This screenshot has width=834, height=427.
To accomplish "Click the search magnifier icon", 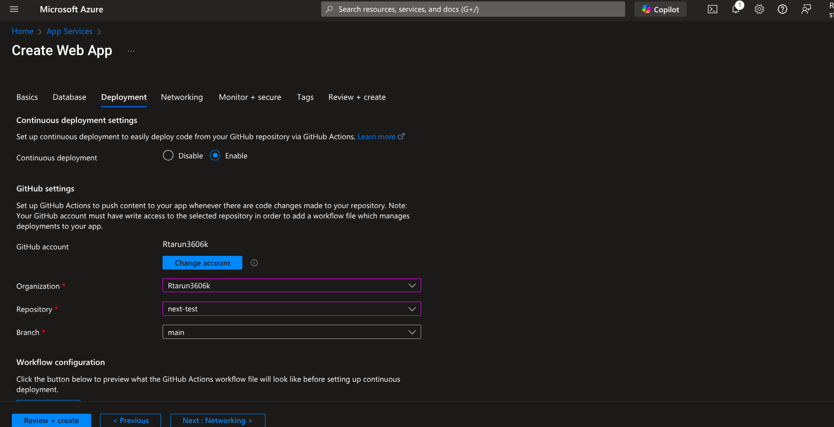I will (330, 9).
